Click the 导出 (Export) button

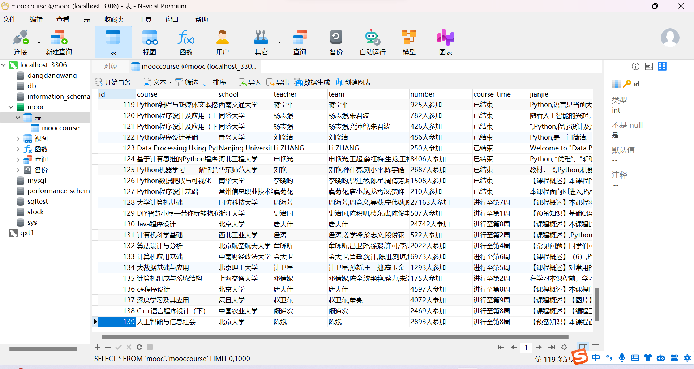[x=278, y=82]
